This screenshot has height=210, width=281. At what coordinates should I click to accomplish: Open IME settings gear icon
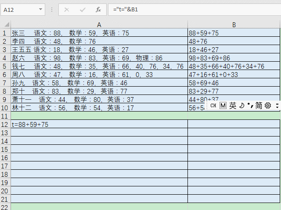pyautogui.click(x=268, y=105)
